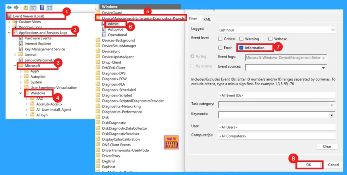The height and width of the screenshot is (175, 347).
Task: Click the DNS Client Events folder icon
Action: coord(98,145)
